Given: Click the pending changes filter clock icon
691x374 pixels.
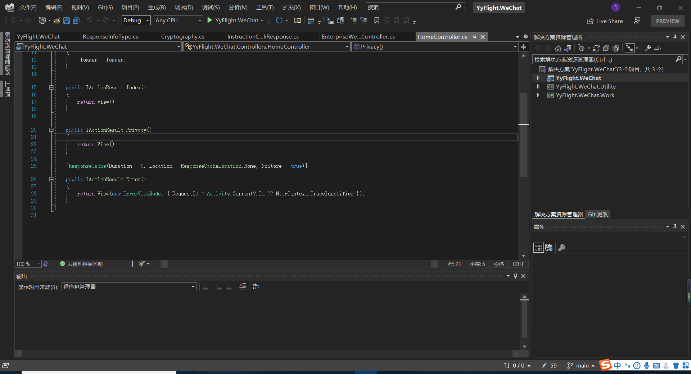Looking at the screenshot, I should tap(581, 48).
